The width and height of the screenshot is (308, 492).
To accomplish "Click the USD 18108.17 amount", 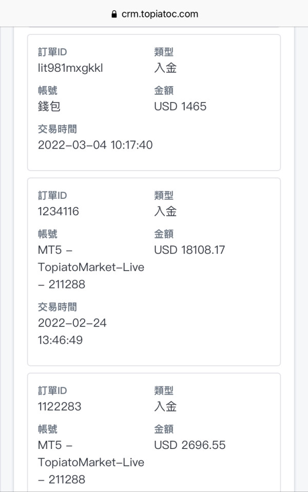I will point(189,250).
